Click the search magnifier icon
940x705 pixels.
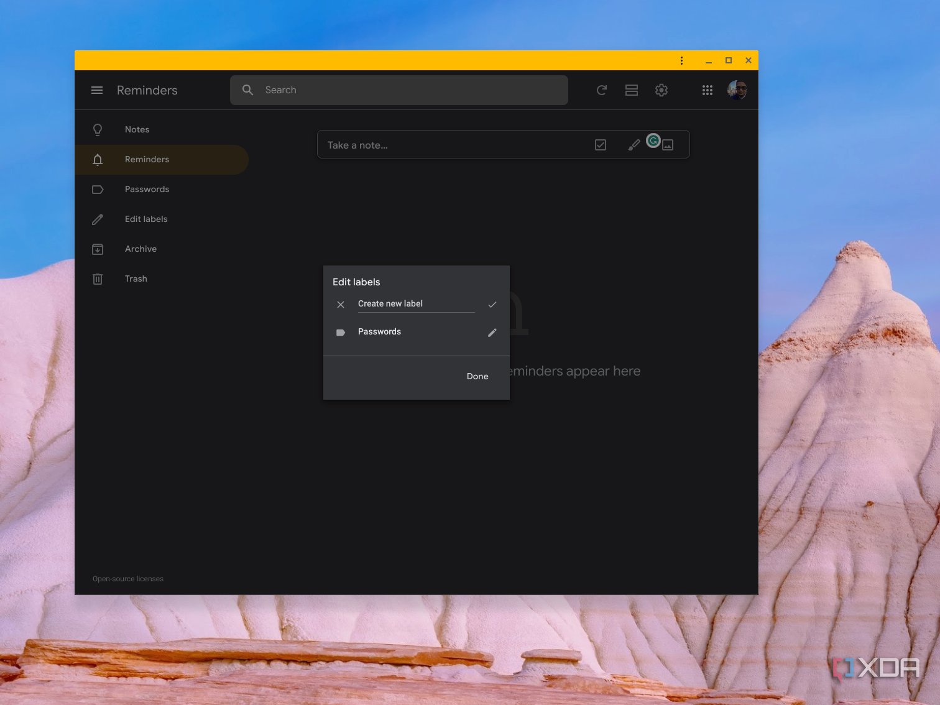pyautogui.click(x=247, y=90)
